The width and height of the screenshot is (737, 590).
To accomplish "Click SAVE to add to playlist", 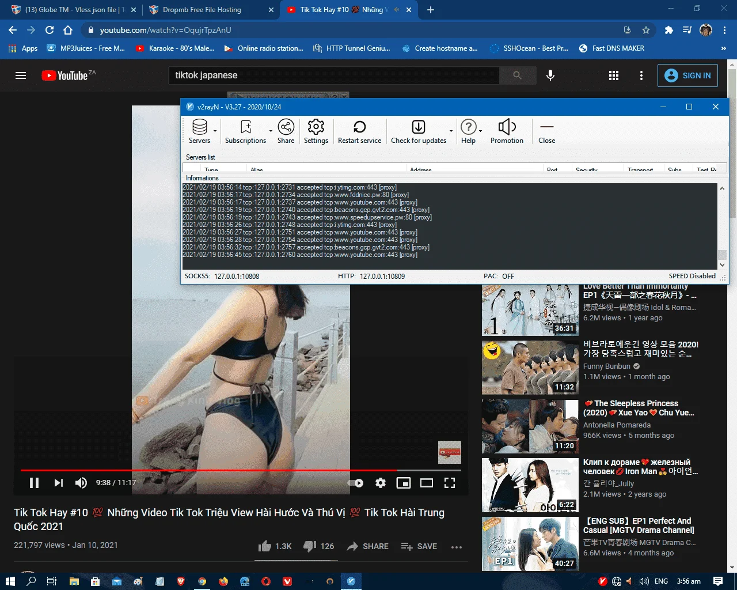I will (419, 546).
